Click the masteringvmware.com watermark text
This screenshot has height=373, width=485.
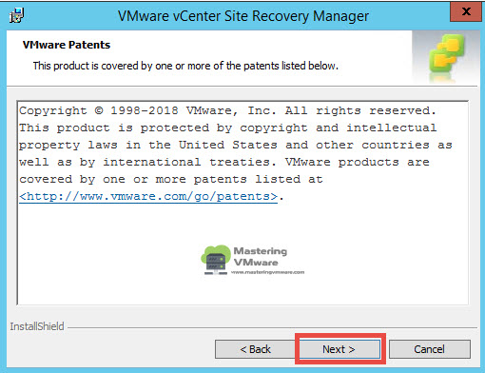tap(267, 272)
